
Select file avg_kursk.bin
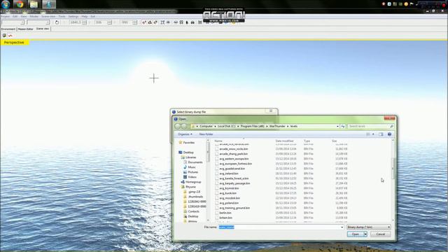click(226, 193)
